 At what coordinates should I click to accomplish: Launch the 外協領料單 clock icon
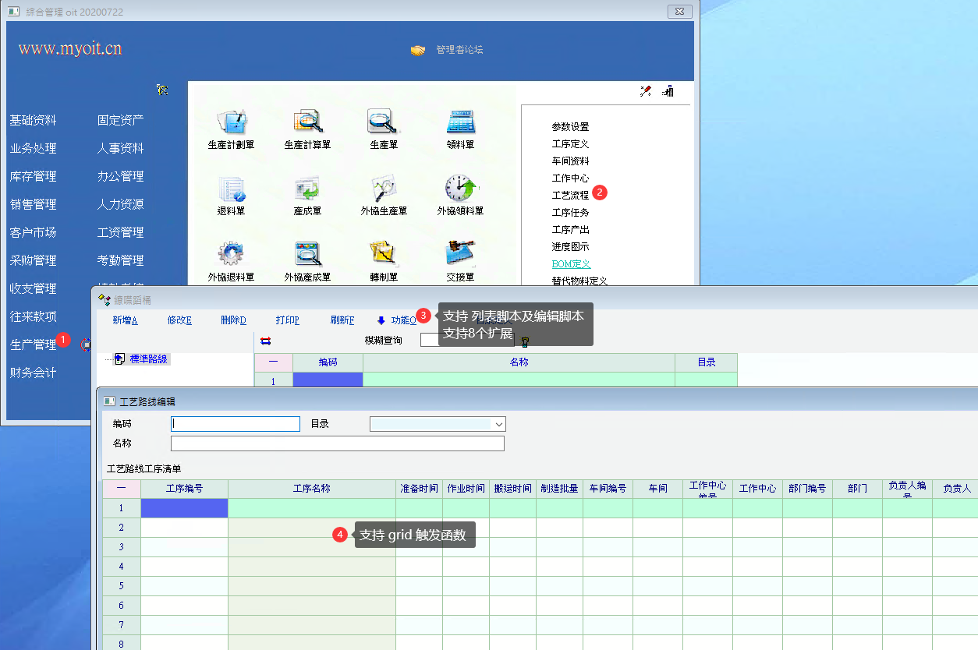click(460, 189)
